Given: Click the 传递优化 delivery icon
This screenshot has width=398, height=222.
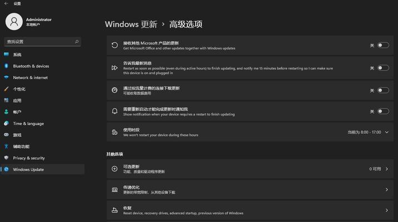Looking at the screenshot, I should point(115,190).
